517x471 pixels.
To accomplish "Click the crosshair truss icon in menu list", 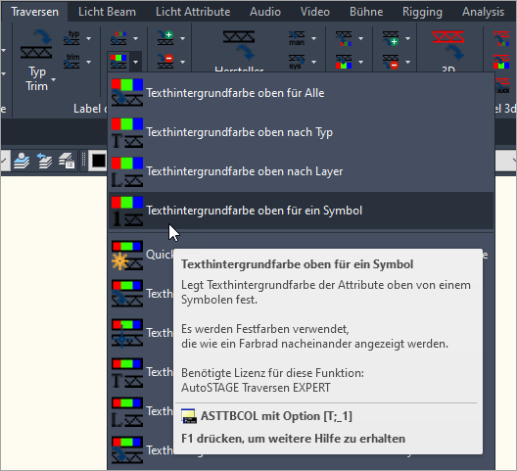I will 127,333.
